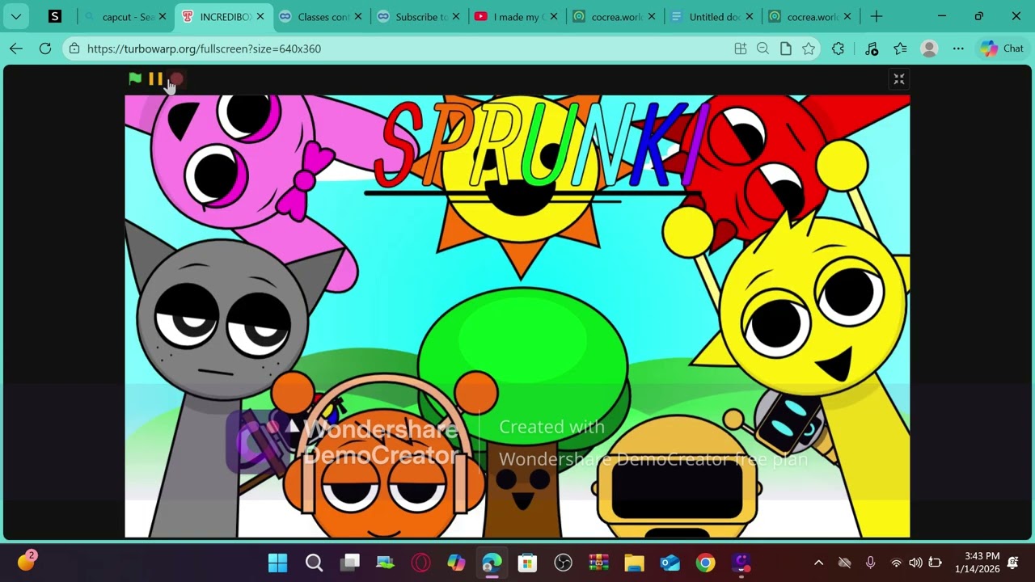This screenshot has height=582, width=1035.
Task: Open Opera browser from taskbar
Action: [x=420, y=563]
